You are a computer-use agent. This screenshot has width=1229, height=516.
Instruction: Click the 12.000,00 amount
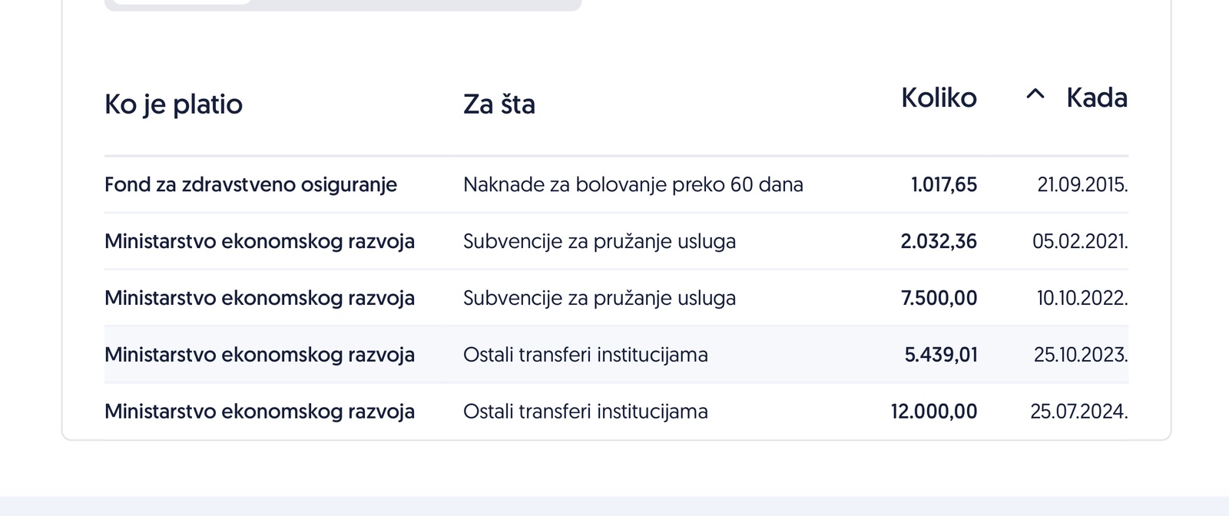934,412
